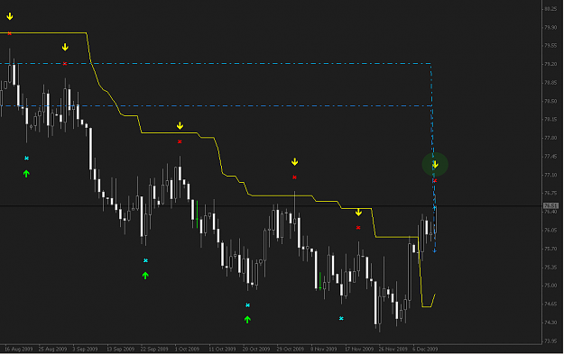The image size is (564, 354).
Task: Click the 74.30 price scale label
Action: click(550, 322)
